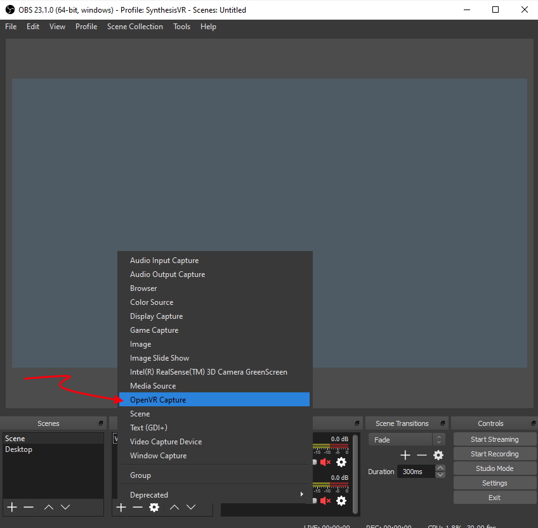Screen dimensions: 538x528
Task: Remove the selected source with the Sources minus icon
Action: 138,508
